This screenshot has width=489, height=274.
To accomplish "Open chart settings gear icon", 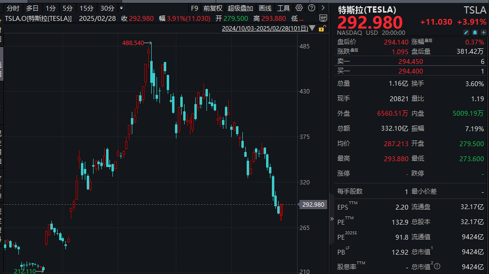I will click(299, 8).
